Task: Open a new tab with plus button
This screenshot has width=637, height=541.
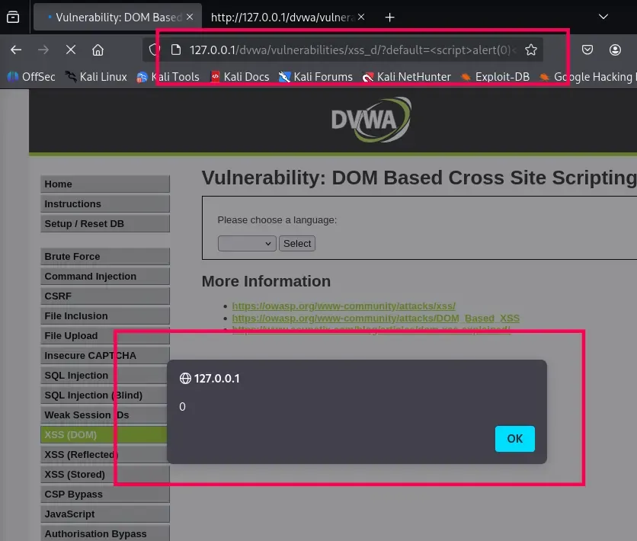Action: click(x=389, y=18)
